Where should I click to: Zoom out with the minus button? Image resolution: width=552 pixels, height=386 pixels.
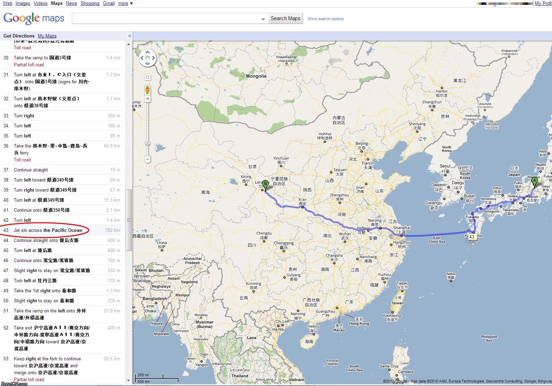point(148,160)
